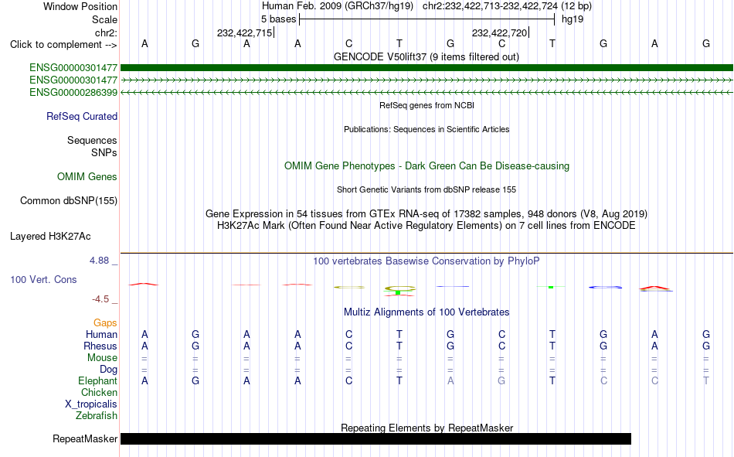Click the '5 bases' scale bar text
Viewport: 734px width, 457px height.
pos(278,19)
